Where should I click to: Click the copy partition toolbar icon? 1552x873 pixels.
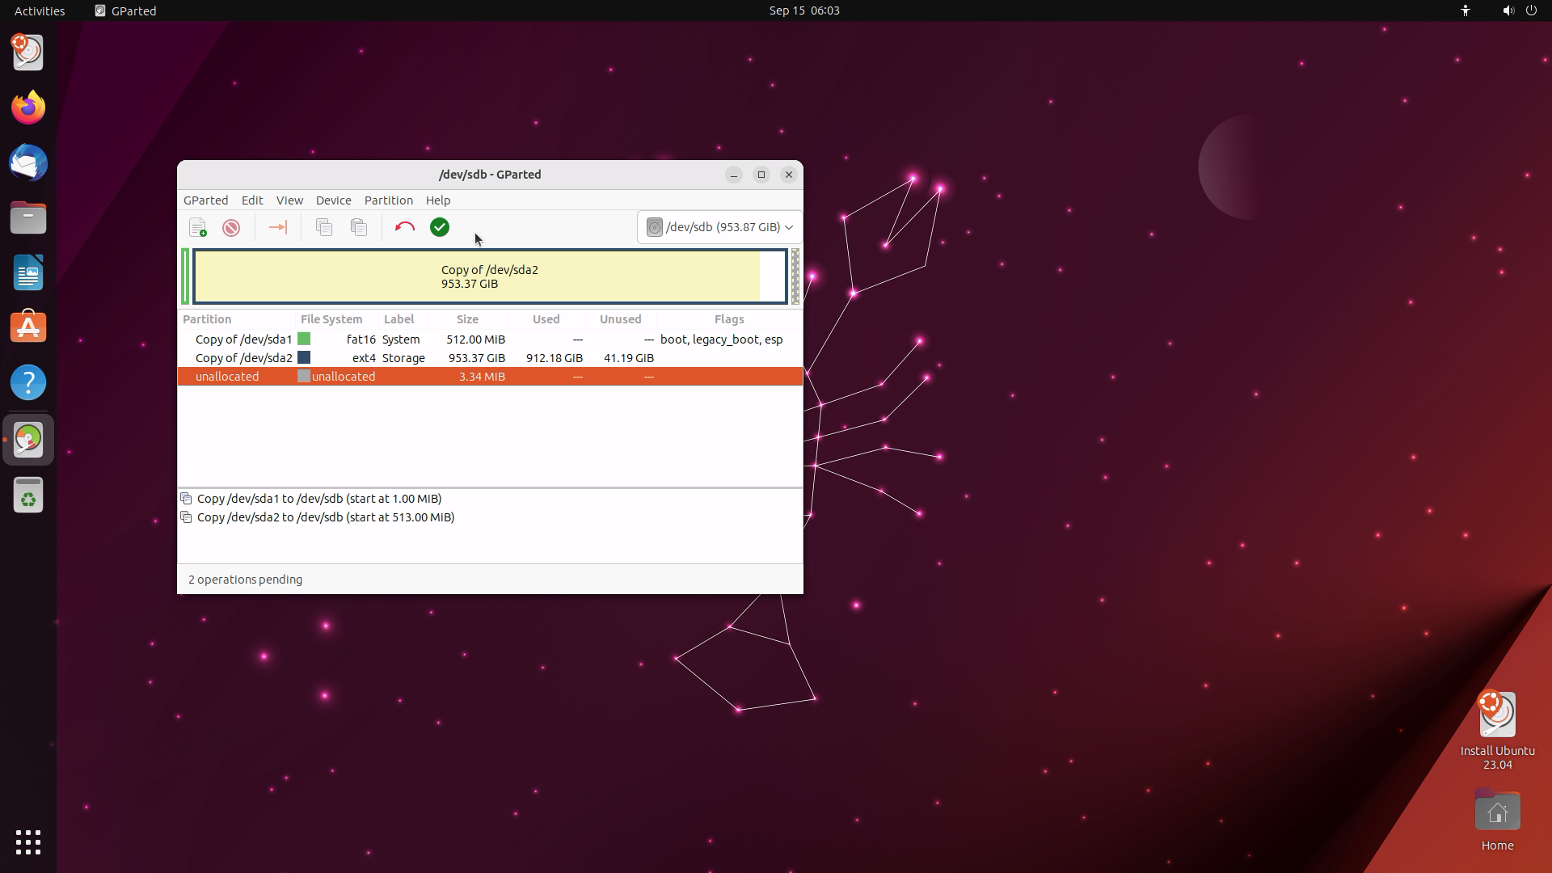coord(324,228)
